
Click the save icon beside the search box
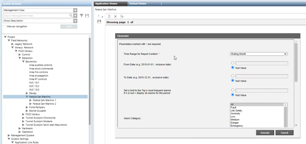[87, 16]
